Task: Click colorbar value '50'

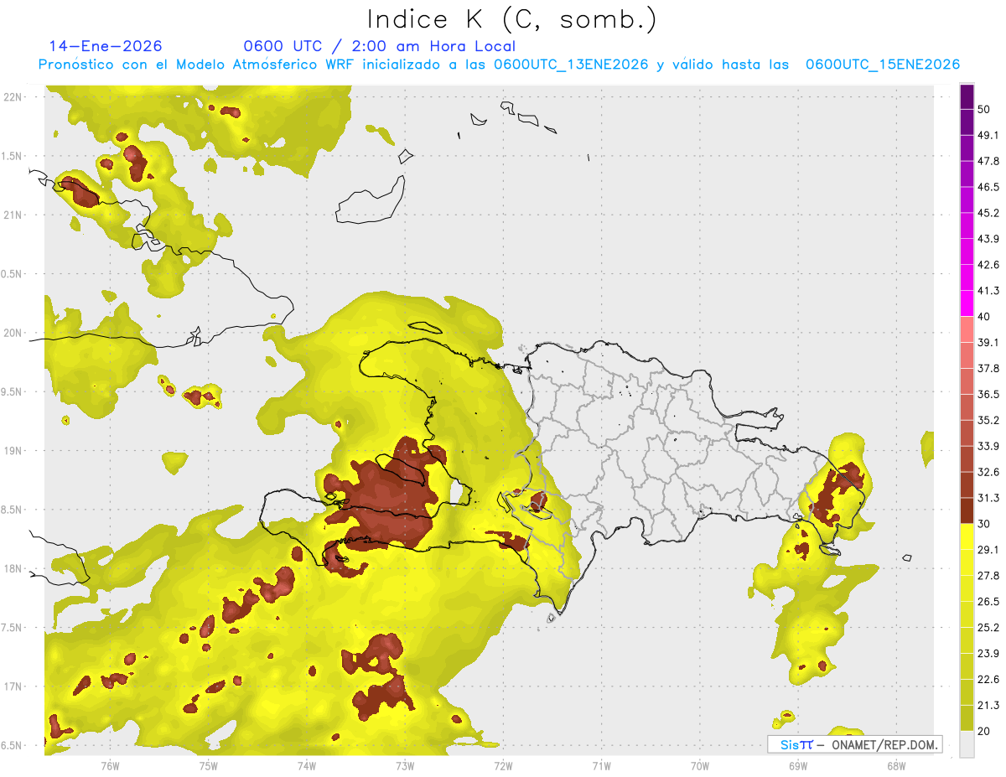Action: [984, 109]
